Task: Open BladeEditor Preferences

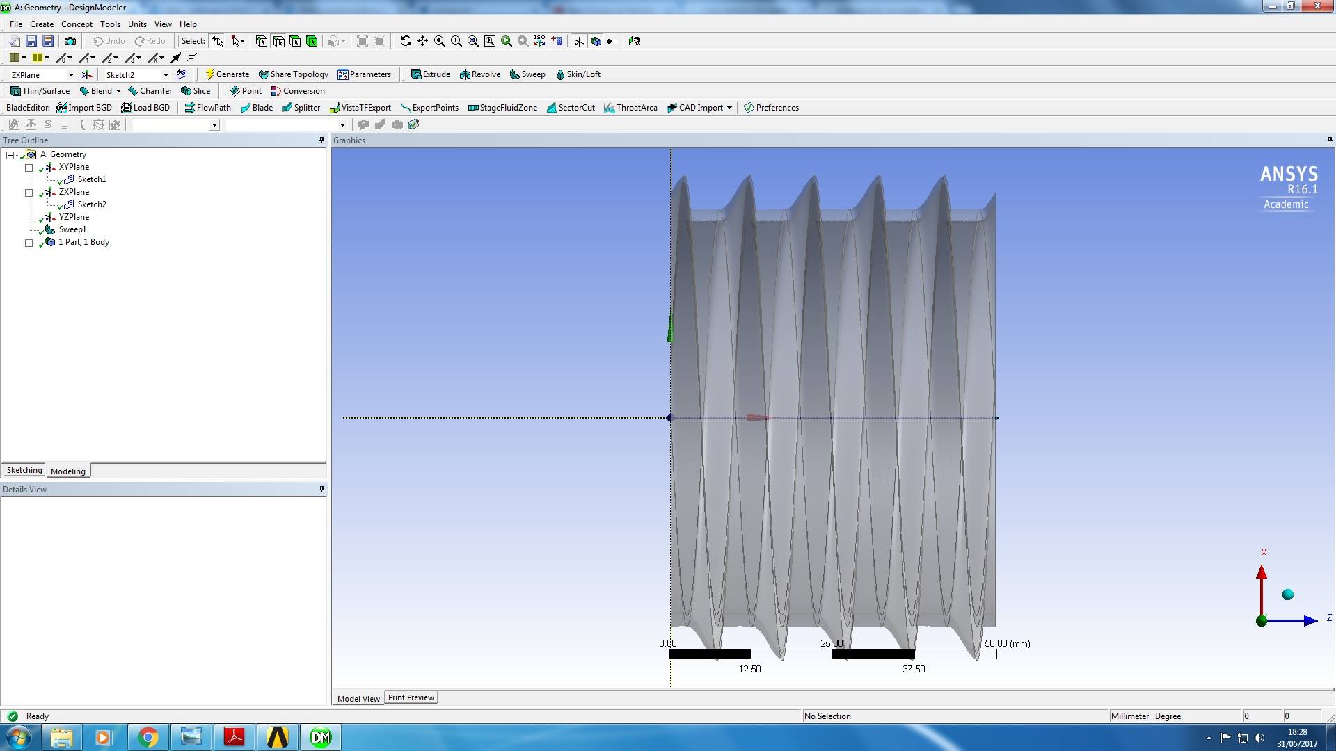Action: point(771,107)
